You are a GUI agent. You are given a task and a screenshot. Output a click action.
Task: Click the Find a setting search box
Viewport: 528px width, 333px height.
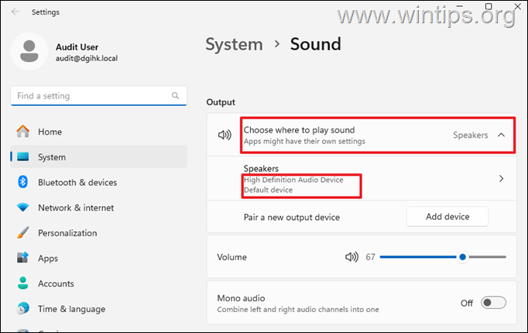(x=89, y=96)
